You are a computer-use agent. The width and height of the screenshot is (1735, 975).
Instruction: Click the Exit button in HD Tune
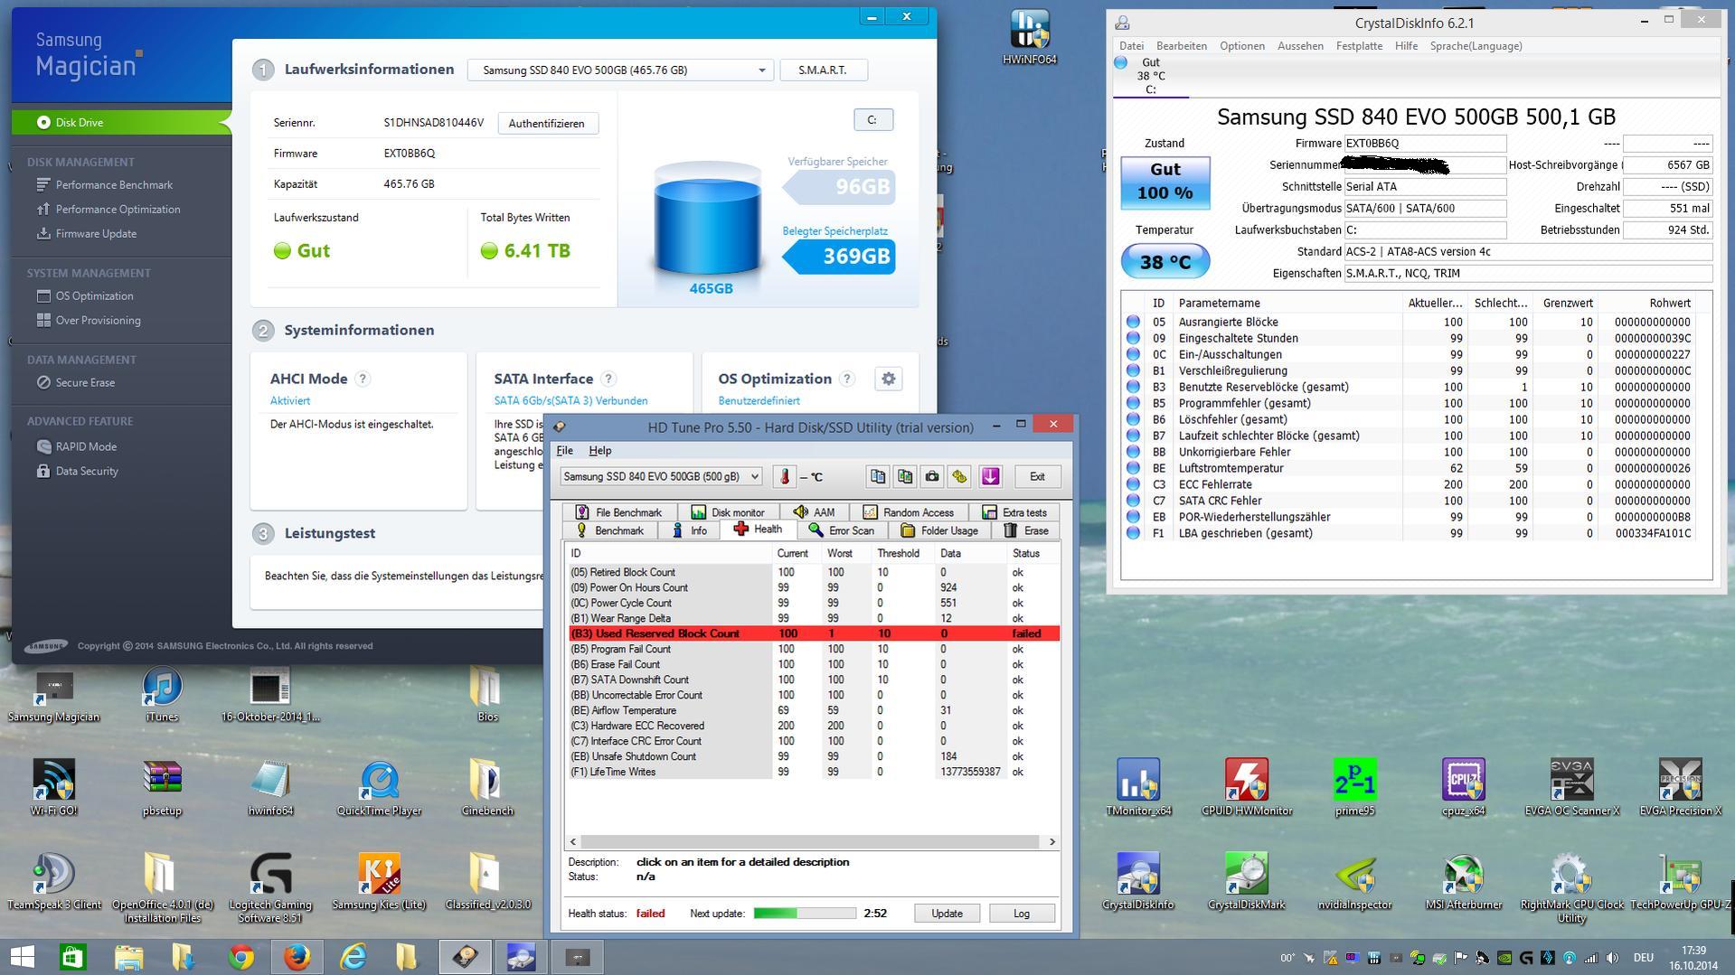(1037, 476)
